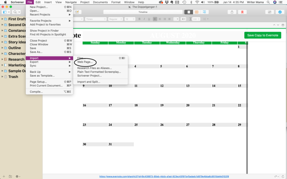Open the binder view toggle icon
287x179 pixels.
(6, 12)
